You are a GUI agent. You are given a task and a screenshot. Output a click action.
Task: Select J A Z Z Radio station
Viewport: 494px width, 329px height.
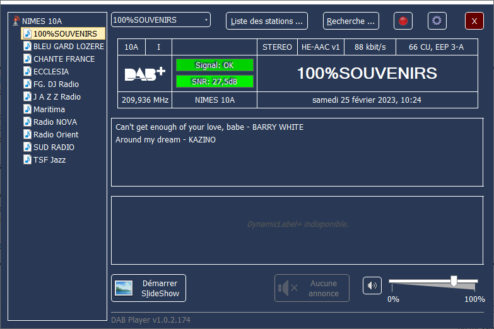57,96
